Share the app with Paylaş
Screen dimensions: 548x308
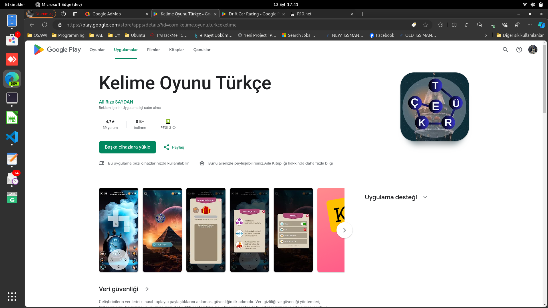point(174,147)
